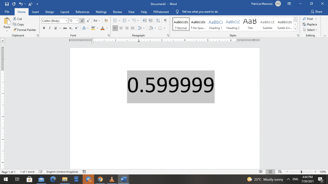
Task: Toggle italic formatting
Action: click(50, 28)
